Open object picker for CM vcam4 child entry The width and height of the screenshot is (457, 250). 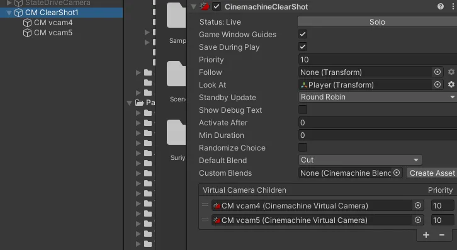(x=417, y=205)
